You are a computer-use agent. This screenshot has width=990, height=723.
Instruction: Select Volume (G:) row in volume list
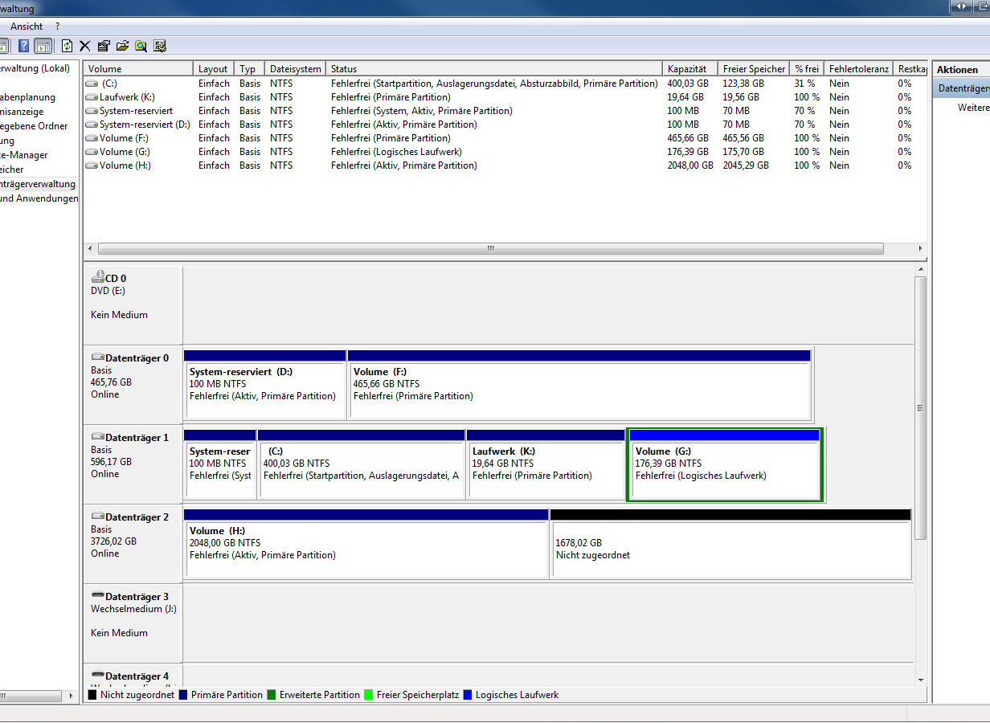(x=505, y=152)
